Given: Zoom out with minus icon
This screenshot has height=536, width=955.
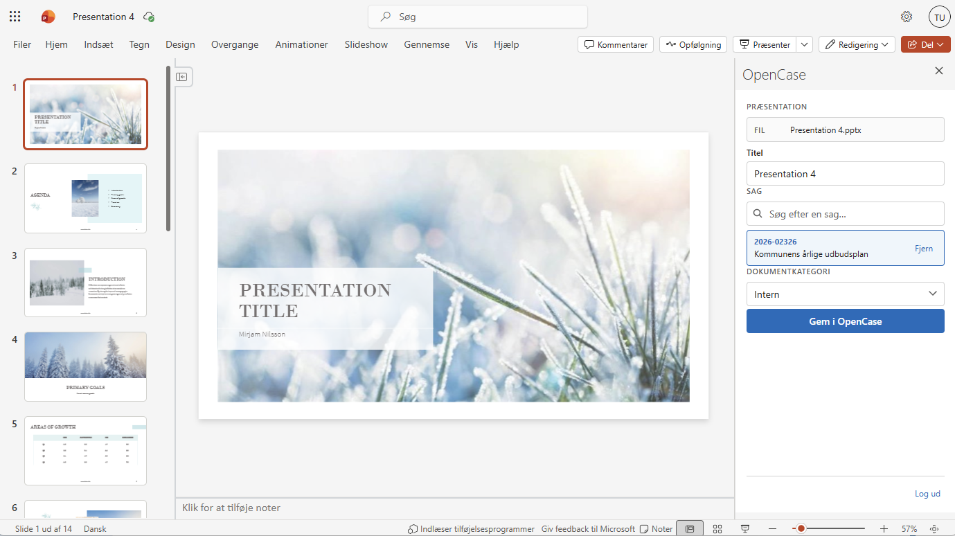Looking at the screenshot, I should click(773, 528).
